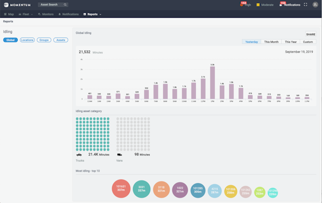Click the Idling sidebar title

point(8,32)
